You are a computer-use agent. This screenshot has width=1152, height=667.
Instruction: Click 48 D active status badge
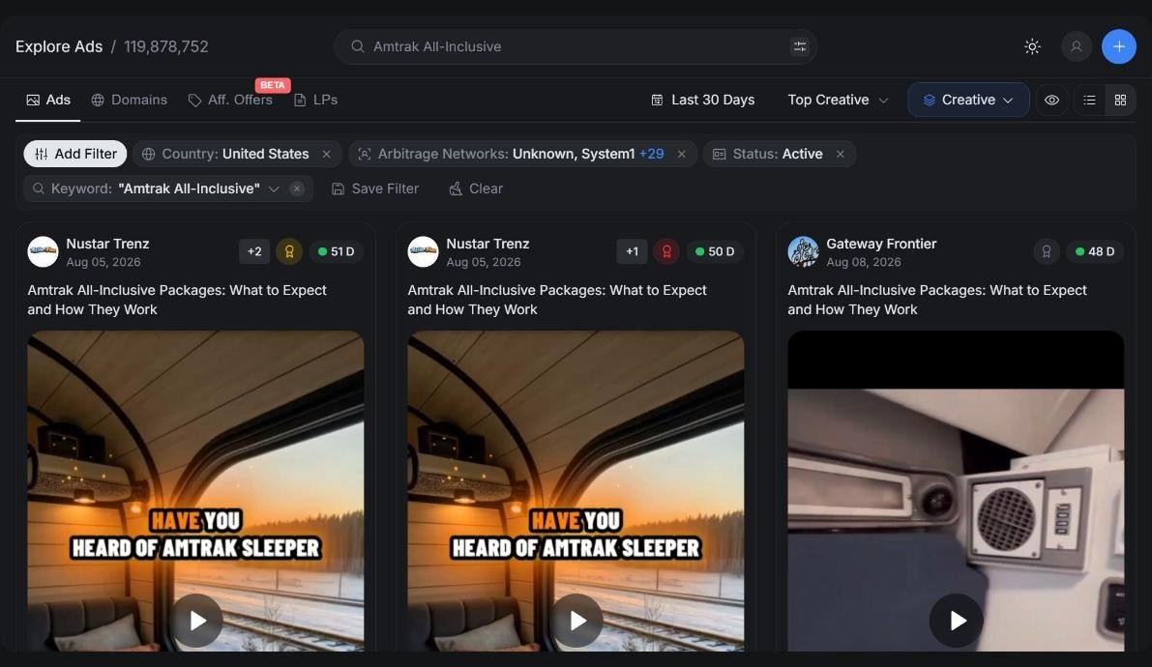click(x=1096, y=251)
